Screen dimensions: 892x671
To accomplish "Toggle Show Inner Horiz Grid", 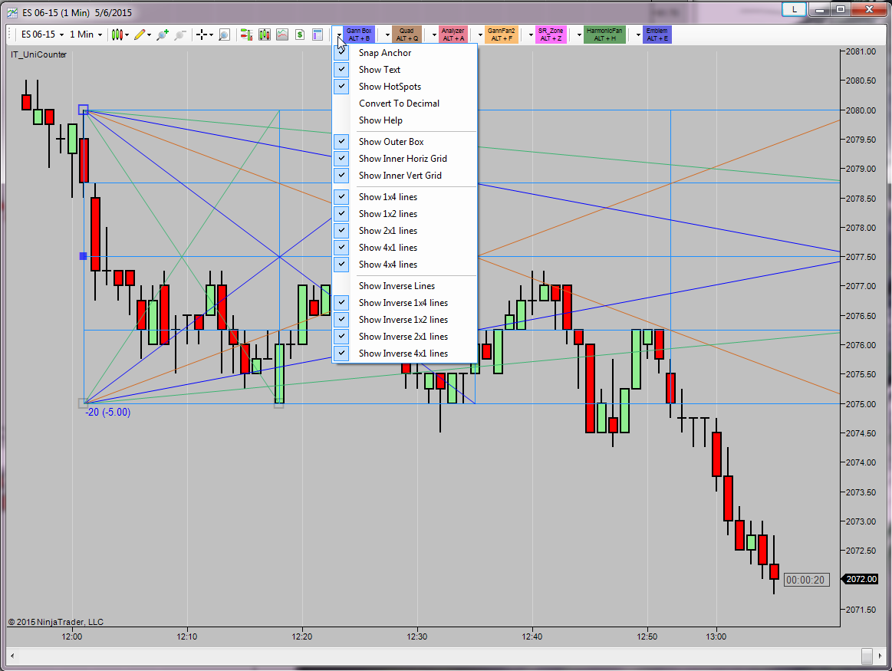I will (404, 159).
